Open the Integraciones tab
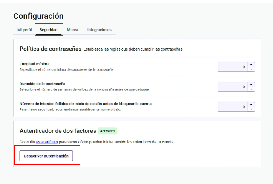The image size is (273, 184). pos(100,30)
